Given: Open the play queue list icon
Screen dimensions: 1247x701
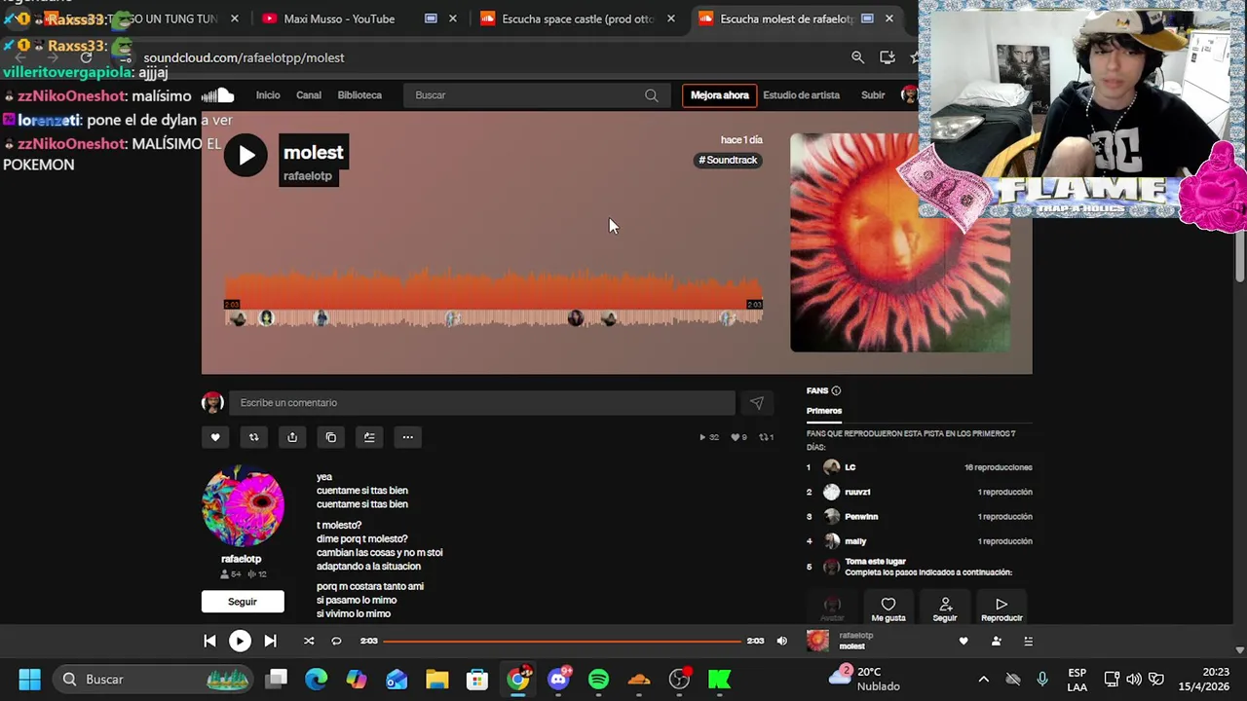Looking at the screenshot, I should tap(1028, 641).
